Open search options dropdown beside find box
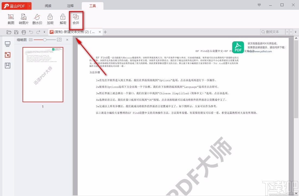The image size is (299, 196). [295, 32]
